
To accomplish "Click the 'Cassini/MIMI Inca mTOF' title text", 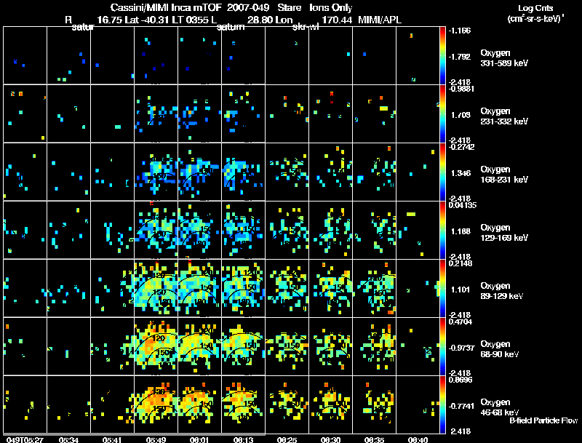I will (166, 8).
